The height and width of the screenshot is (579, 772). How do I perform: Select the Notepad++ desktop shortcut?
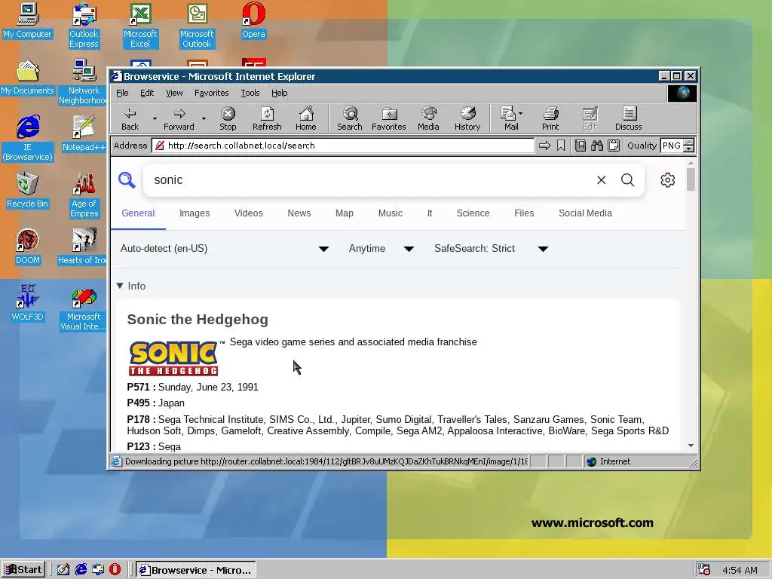click(x=84, y=134)
